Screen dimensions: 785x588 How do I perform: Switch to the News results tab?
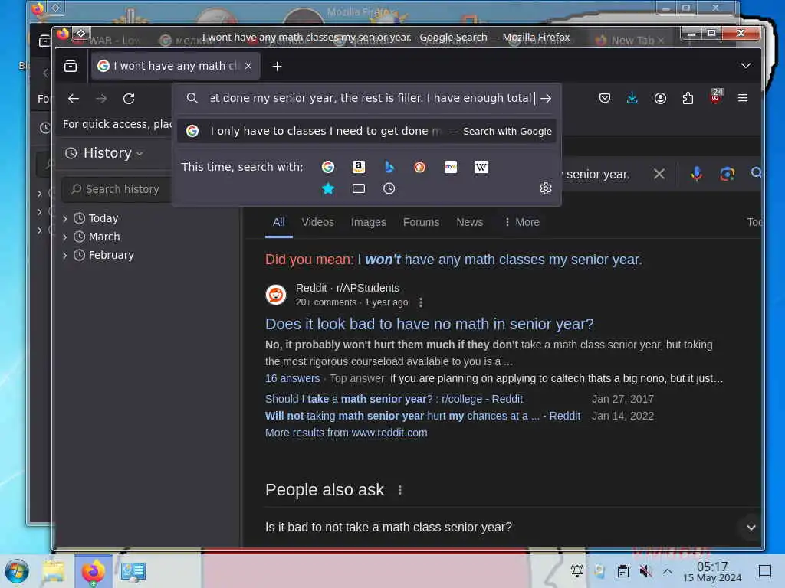[470, 222]
